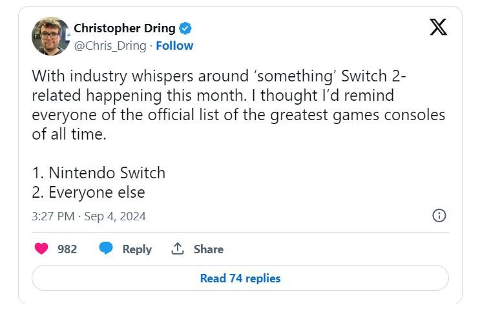The image size is (480, 314).
Task: Open the info icon beside the timestamp
Action: [x=439, y=216]
